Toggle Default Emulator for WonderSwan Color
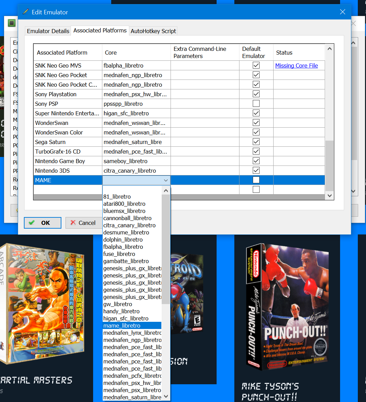 pyautogui.click(x=256, y=132)
